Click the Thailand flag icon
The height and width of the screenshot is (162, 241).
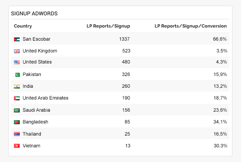[x=17, y=134]
